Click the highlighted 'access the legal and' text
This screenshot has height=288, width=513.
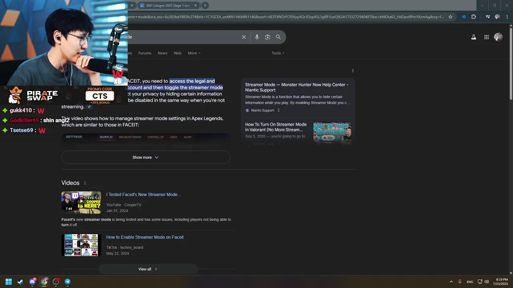point(192,81)
